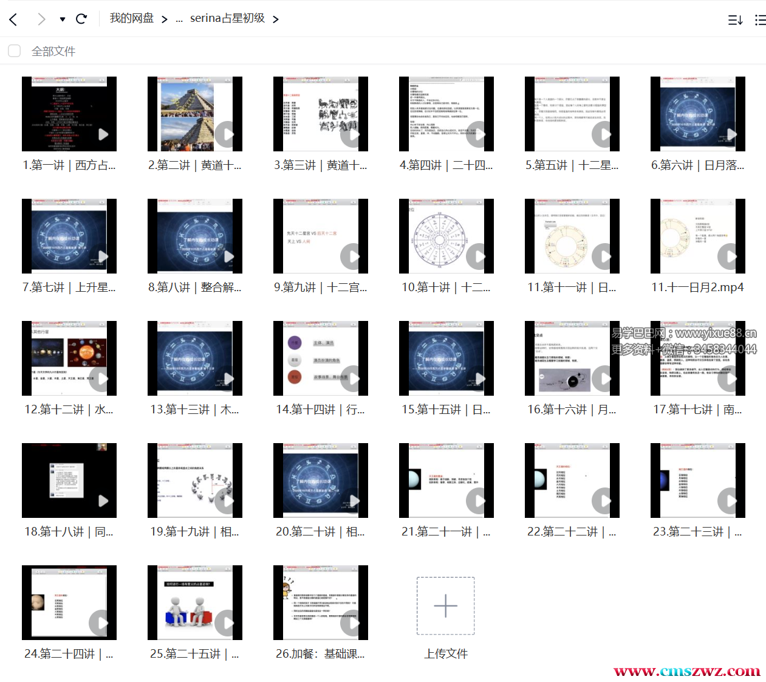Open the 25.第二十五讲 video thumbnail

(195, 603)
